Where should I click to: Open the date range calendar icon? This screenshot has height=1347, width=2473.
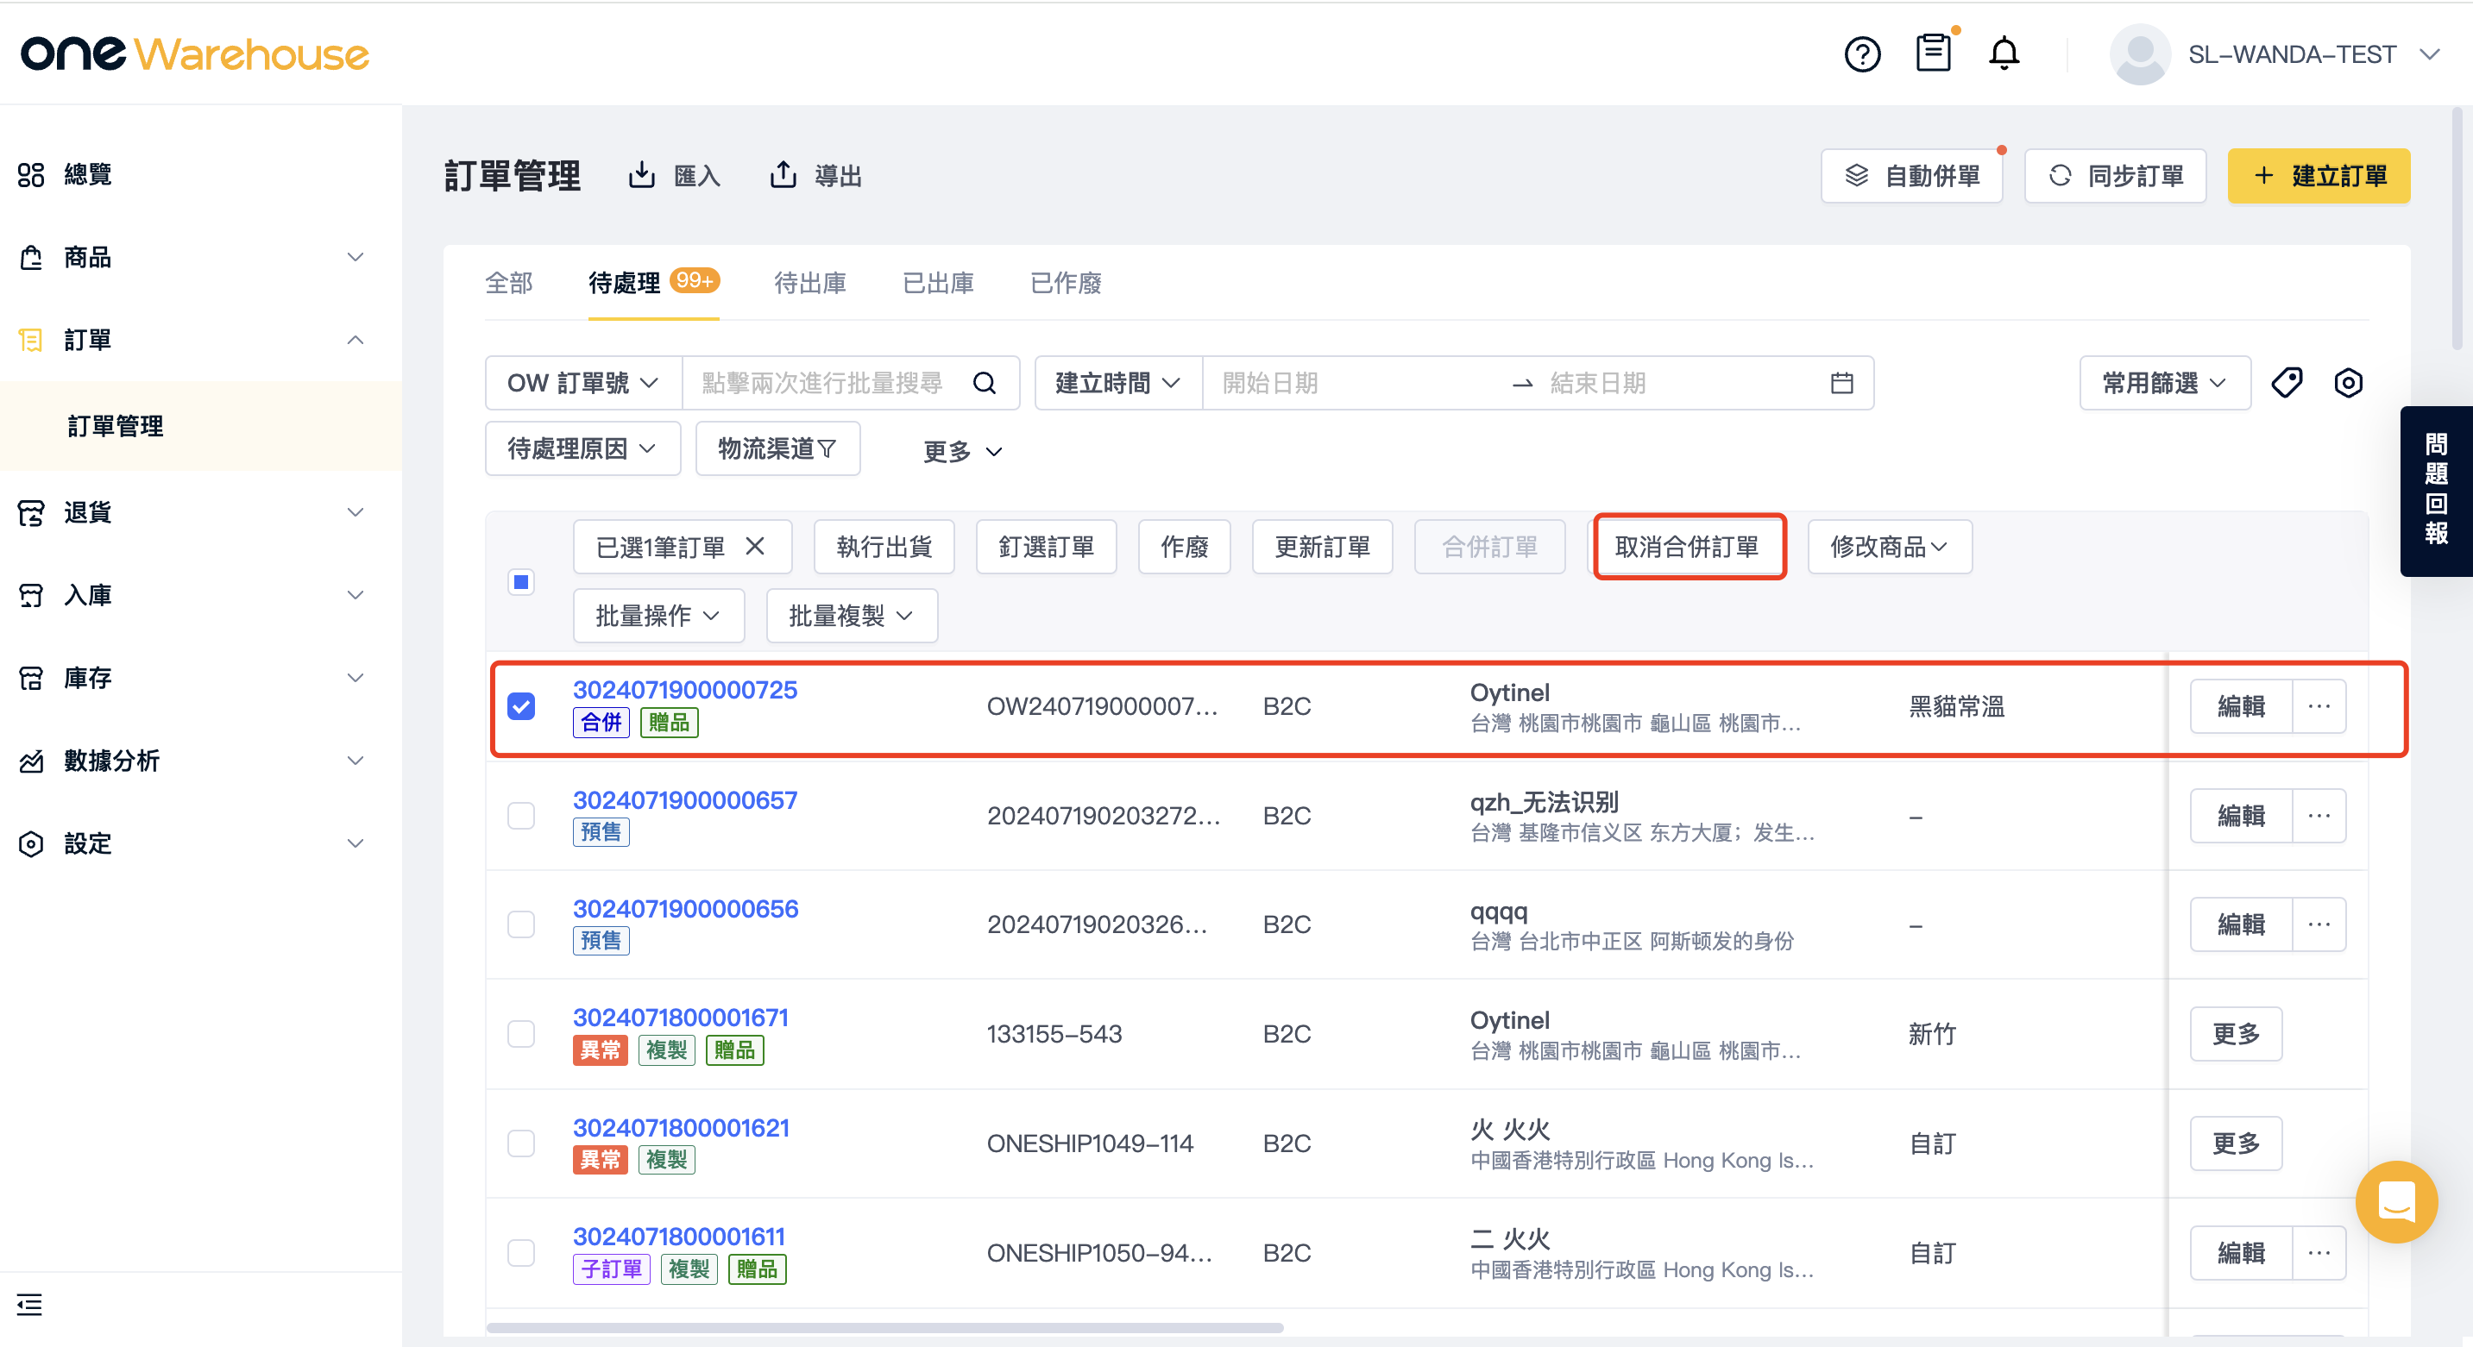(1841, 383)
